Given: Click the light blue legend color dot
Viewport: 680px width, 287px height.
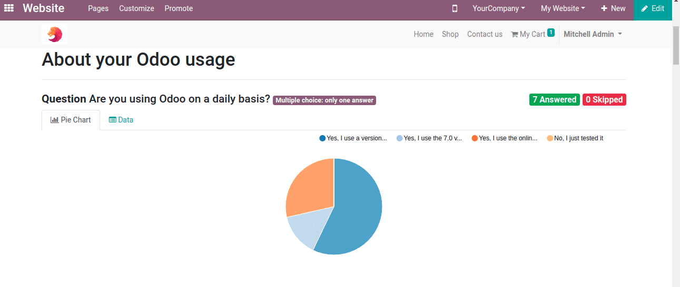Looking at the screenshot, I should (399, 138).
